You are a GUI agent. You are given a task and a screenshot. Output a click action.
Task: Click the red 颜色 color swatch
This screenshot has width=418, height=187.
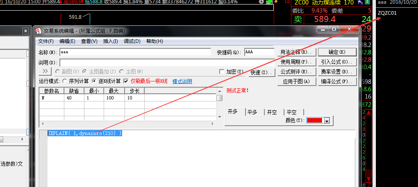click(x=315, y=120)
